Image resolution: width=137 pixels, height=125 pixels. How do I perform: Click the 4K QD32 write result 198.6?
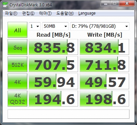[104, 99]
